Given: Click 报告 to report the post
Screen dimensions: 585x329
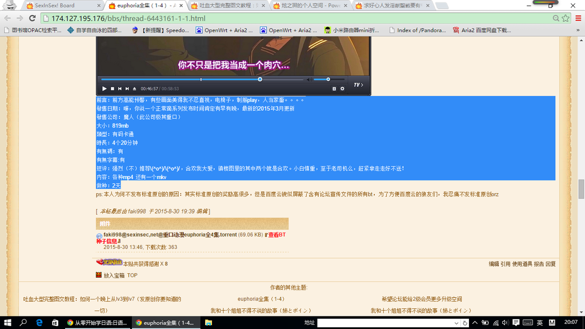Looking at the screenshot, I should point(539,264).
